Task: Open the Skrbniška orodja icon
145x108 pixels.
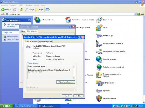Action: tap(99, 83)
